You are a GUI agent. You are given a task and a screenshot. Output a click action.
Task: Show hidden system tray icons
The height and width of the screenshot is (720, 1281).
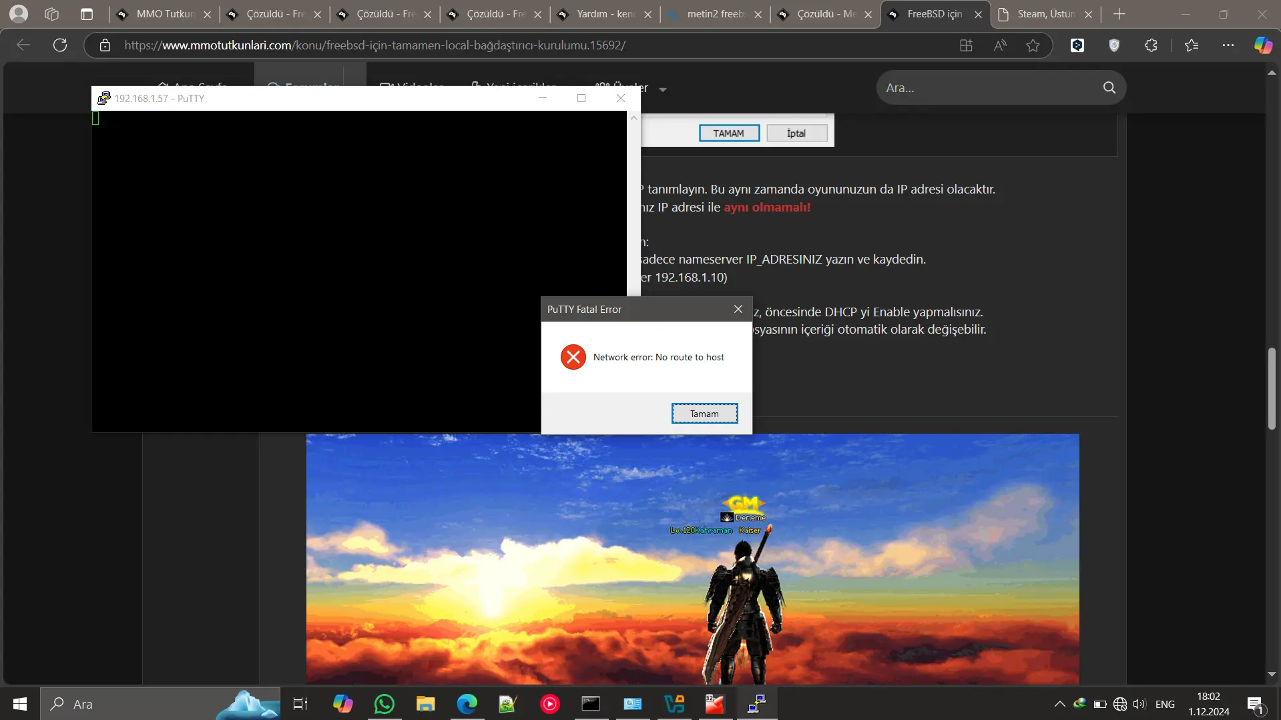pos(1060,704)
